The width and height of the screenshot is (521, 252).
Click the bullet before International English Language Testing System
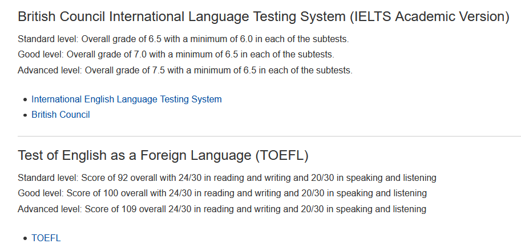pos(25,100)
